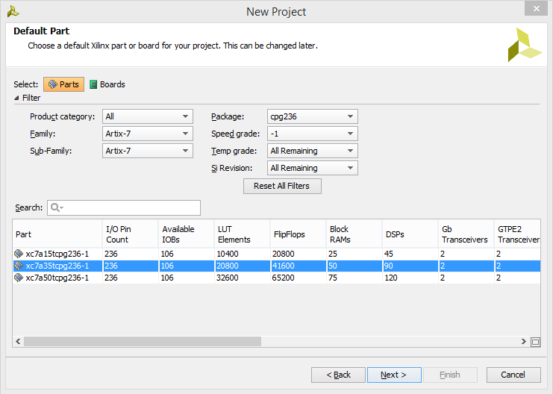Image resolution: width=553 pixels, height=394 pixels.
Task: Go back with the Back button
Action: click(x=338, y=375)
